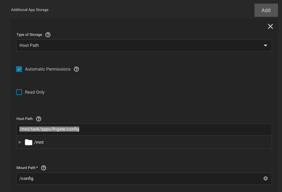The image size is (282, 192).
Task: Enable the Read Only checkbox
Action: click(x=19, y=92)
